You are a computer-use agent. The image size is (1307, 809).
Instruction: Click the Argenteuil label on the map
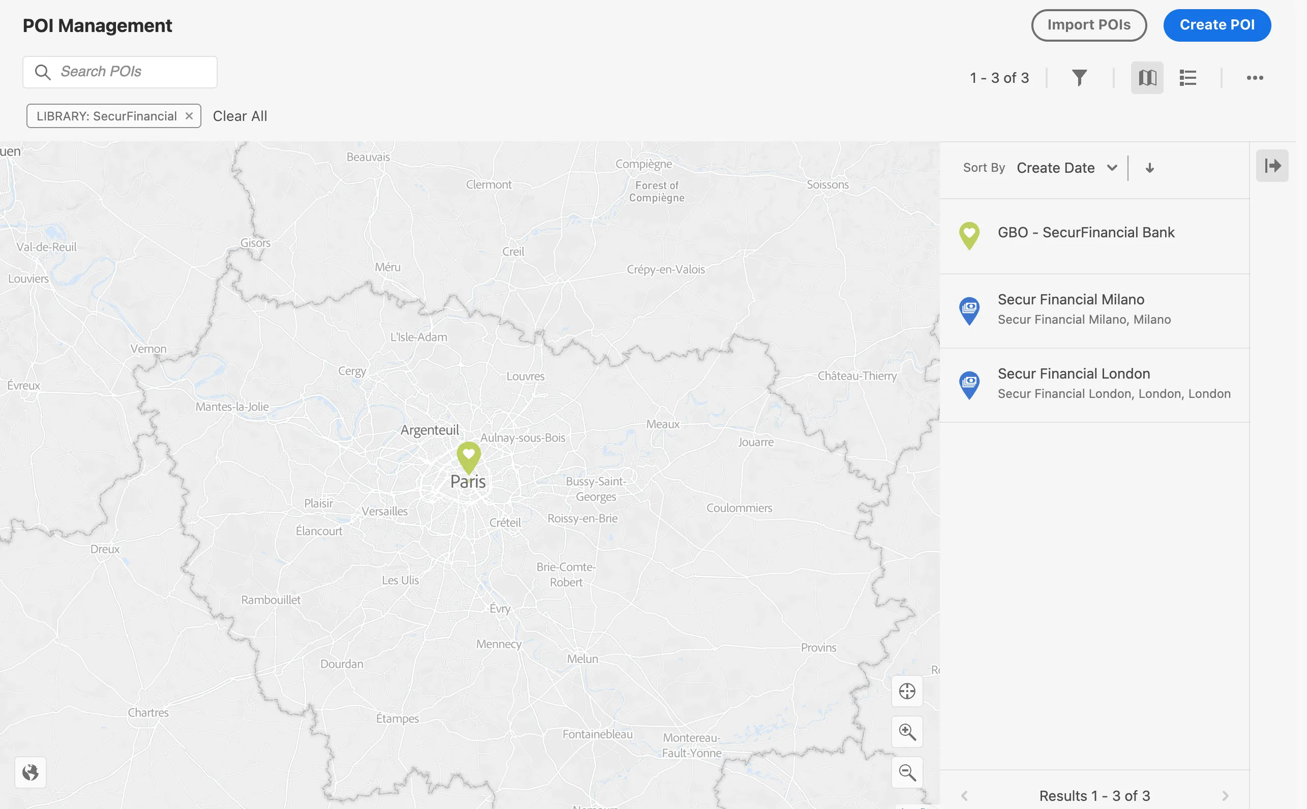(429, 430)
